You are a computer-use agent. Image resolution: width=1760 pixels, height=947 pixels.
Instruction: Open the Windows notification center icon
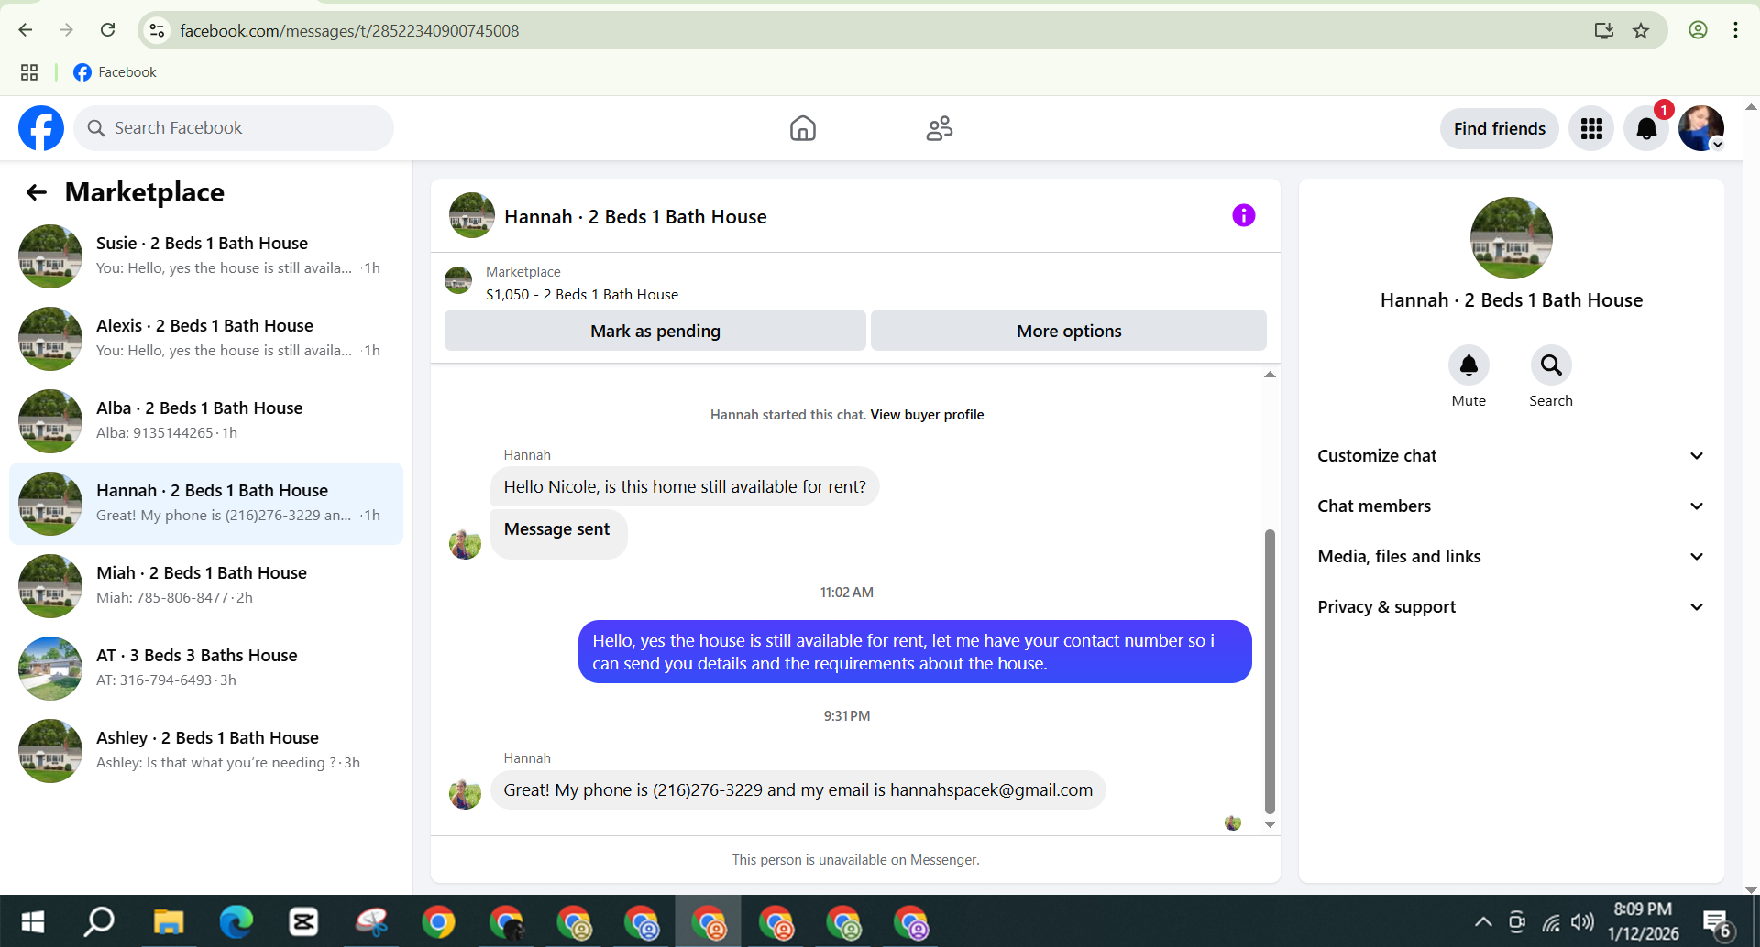coord(1717,923)
